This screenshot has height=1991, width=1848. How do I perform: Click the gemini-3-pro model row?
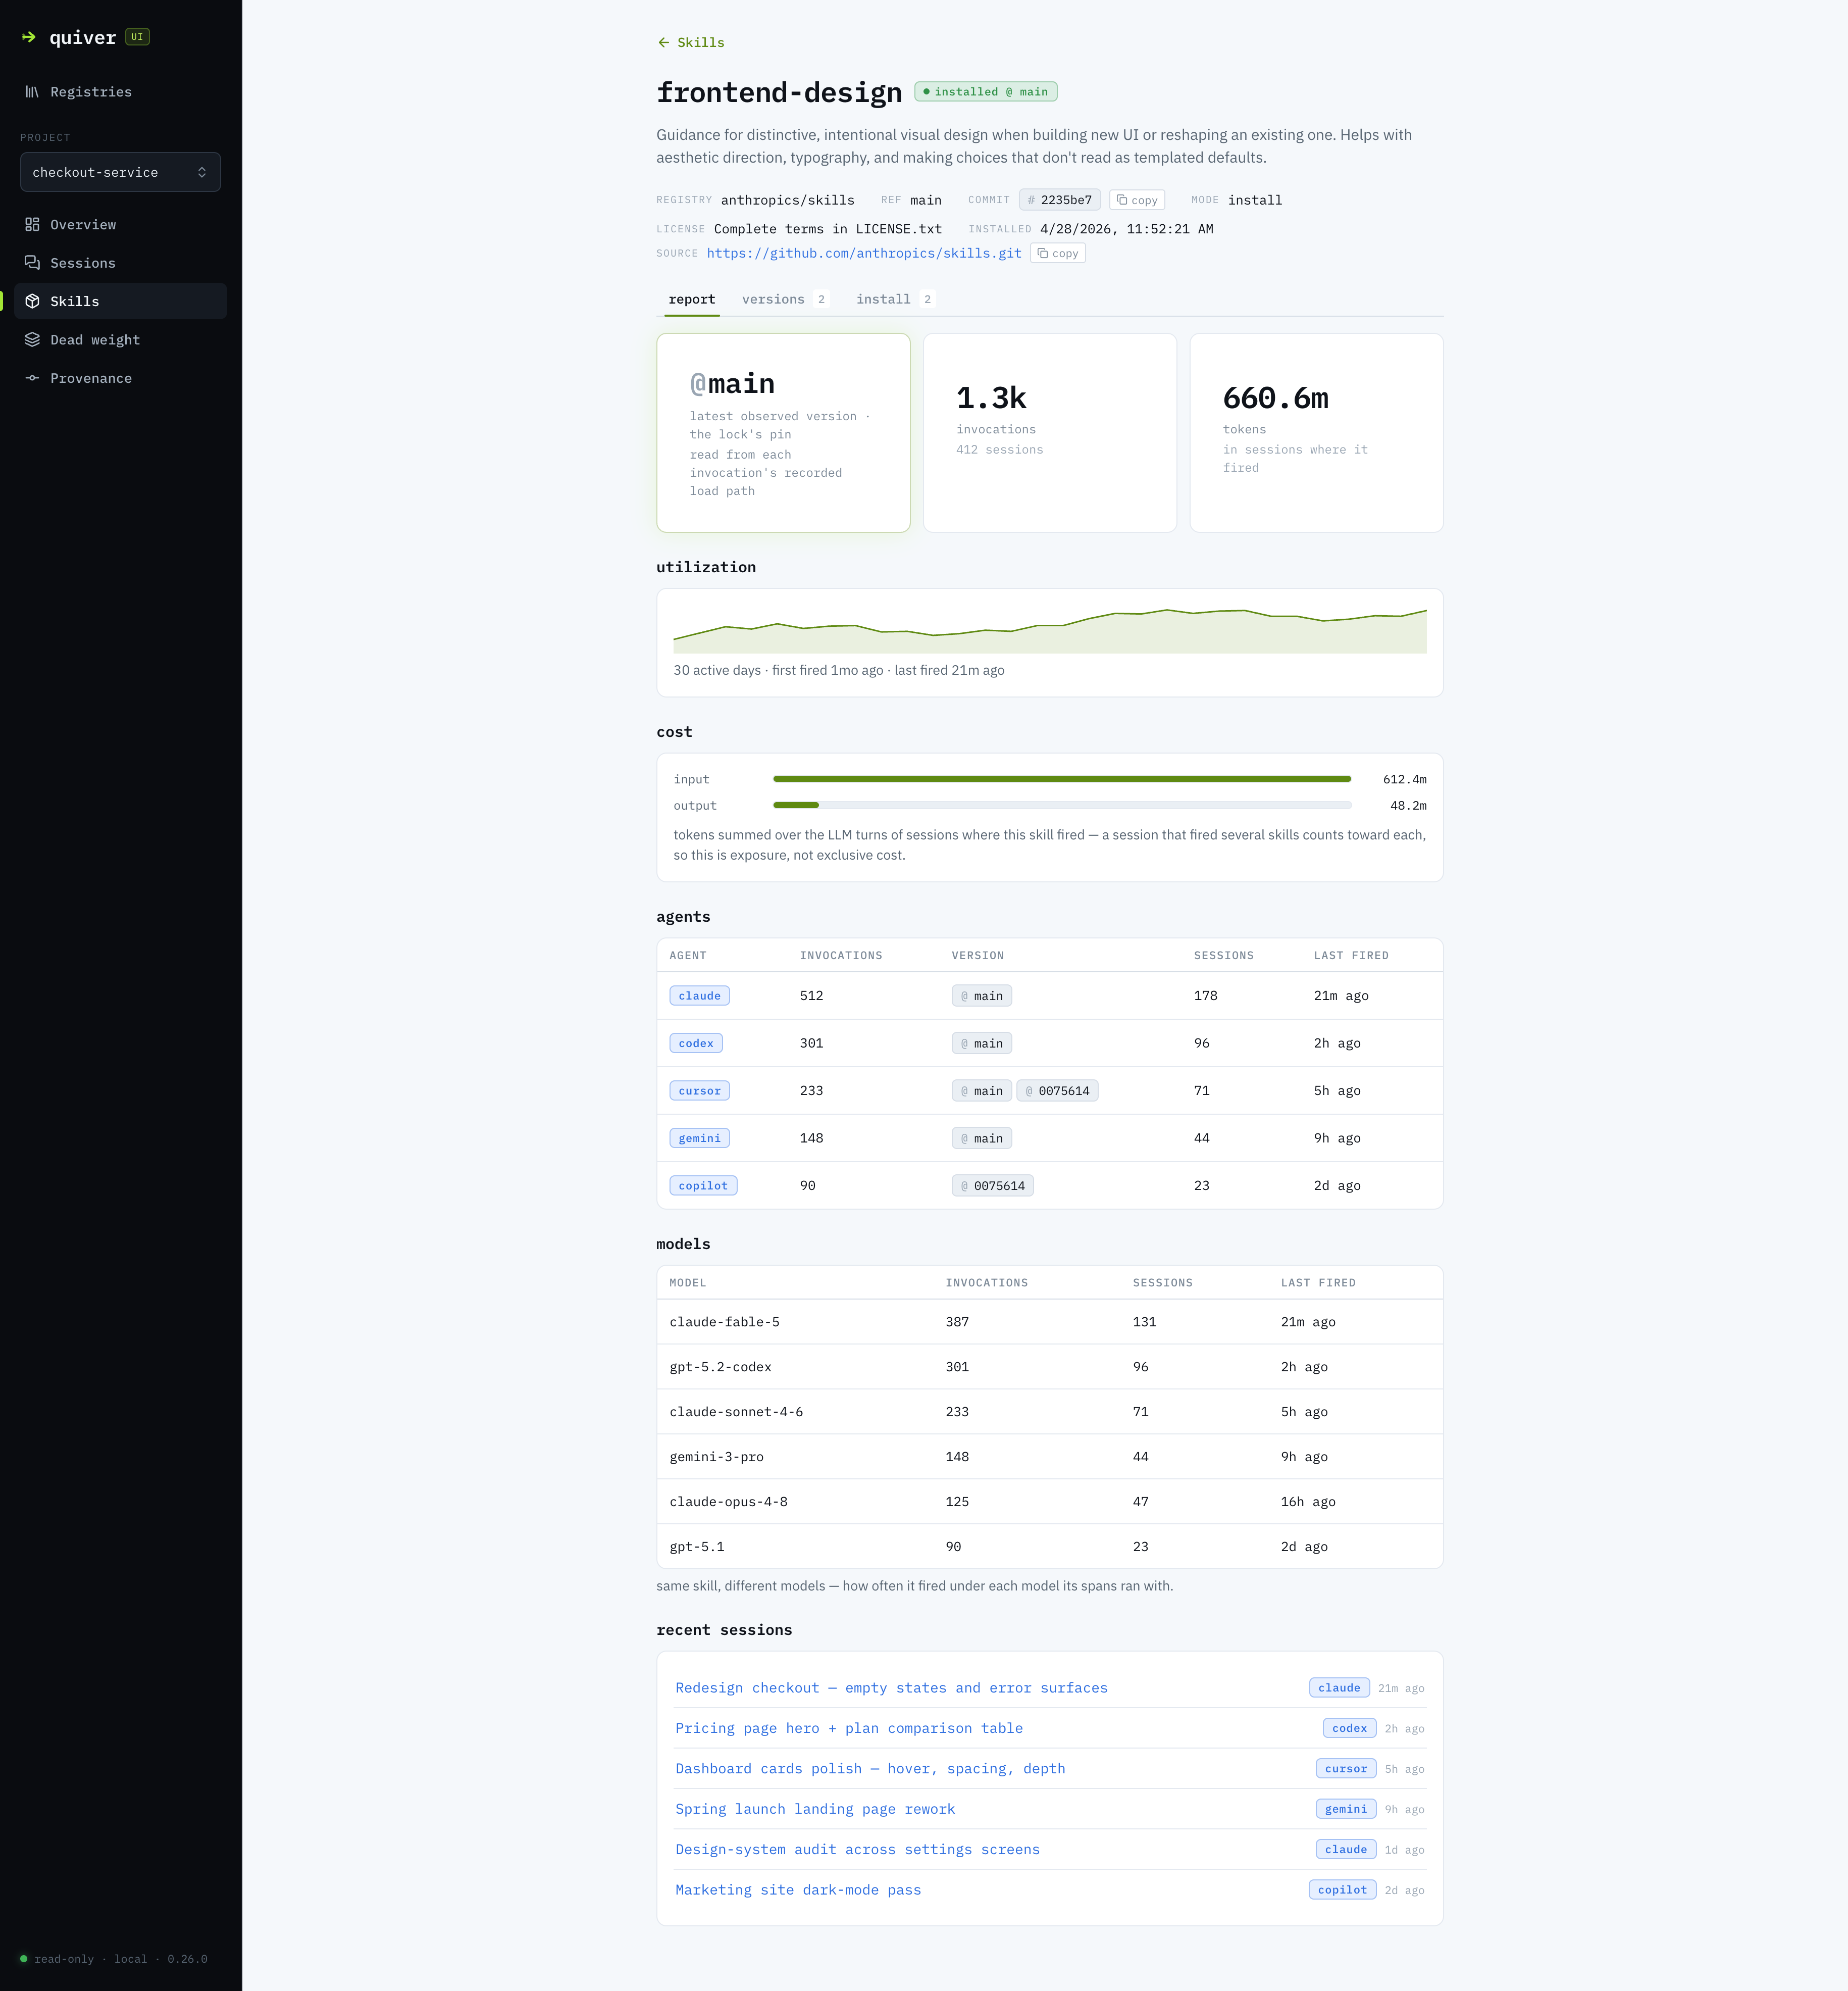(x=1050, y=1457)
